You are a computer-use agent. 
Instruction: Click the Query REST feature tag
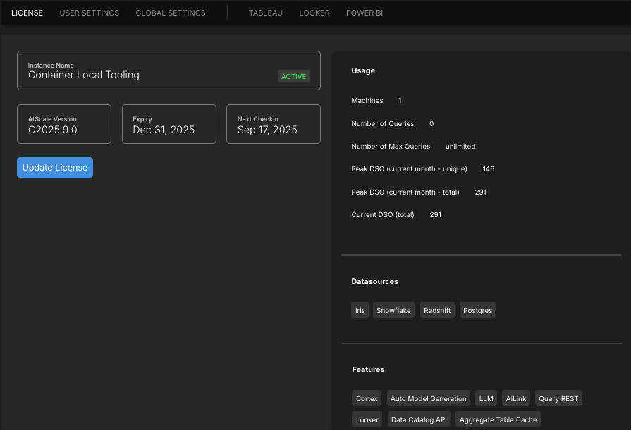pyautogui.click(x=558, y=399)
